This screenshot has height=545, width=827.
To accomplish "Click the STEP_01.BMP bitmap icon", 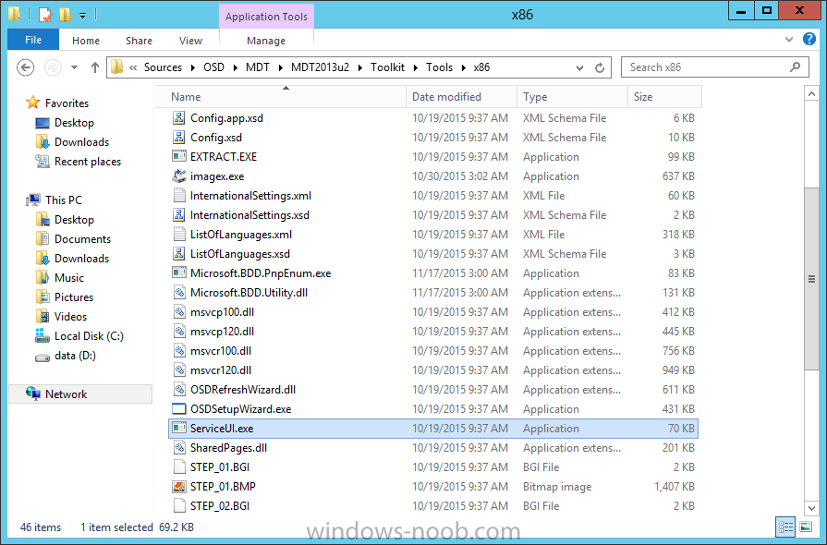I will (179, 487).
